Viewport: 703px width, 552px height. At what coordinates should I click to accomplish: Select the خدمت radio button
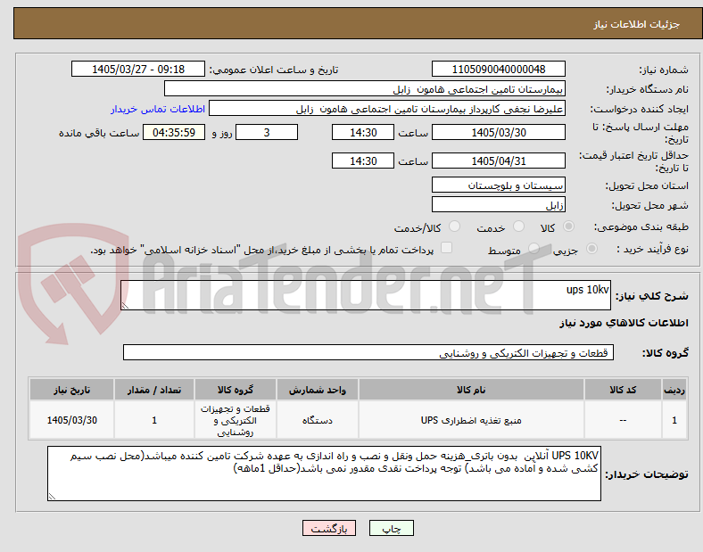click(x=518, y=227)
